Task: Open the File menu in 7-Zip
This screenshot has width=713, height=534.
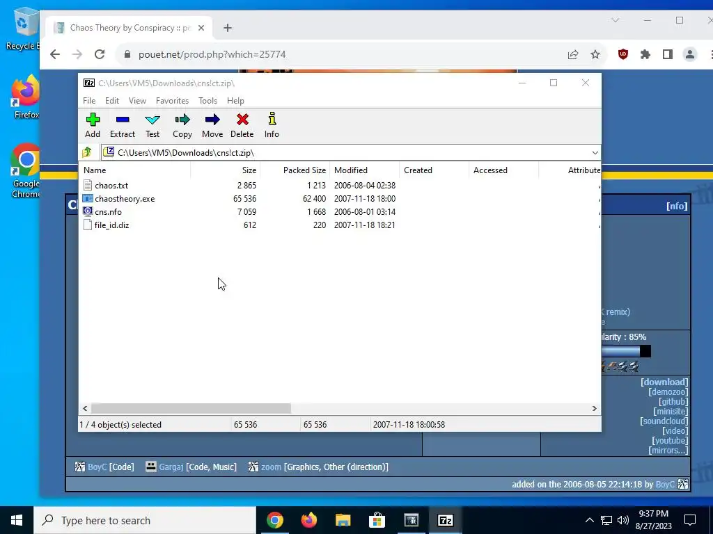Action: click(x=89, y=101)
